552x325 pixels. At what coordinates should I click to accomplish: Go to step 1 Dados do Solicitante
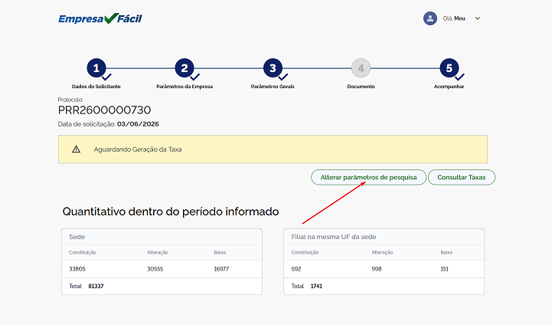96,68
